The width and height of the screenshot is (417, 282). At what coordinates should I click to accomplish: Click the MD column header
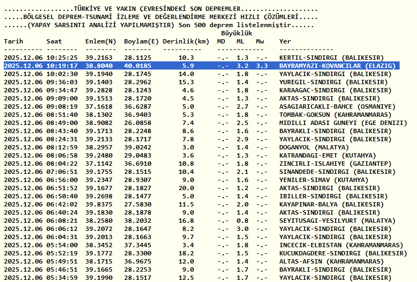click(221, 41)
